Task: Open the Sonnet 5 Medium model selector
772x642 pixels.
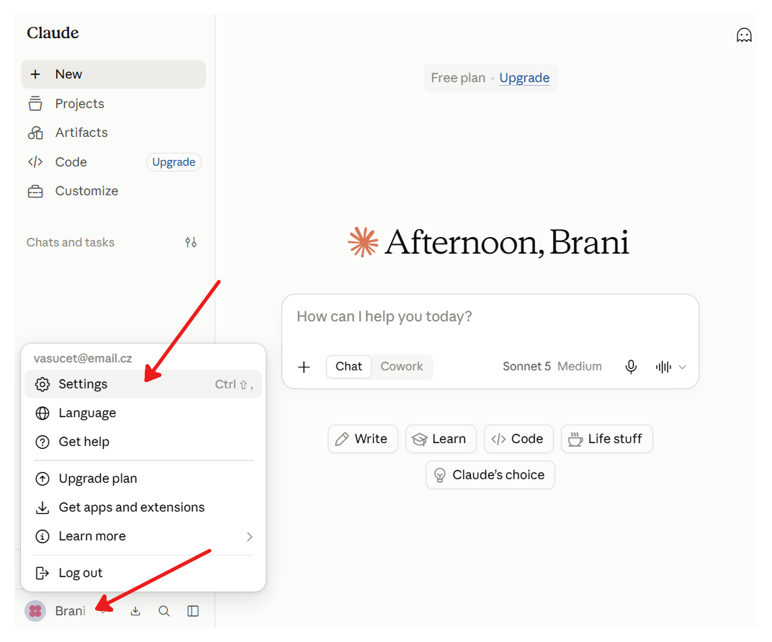Action: [552, 367]
